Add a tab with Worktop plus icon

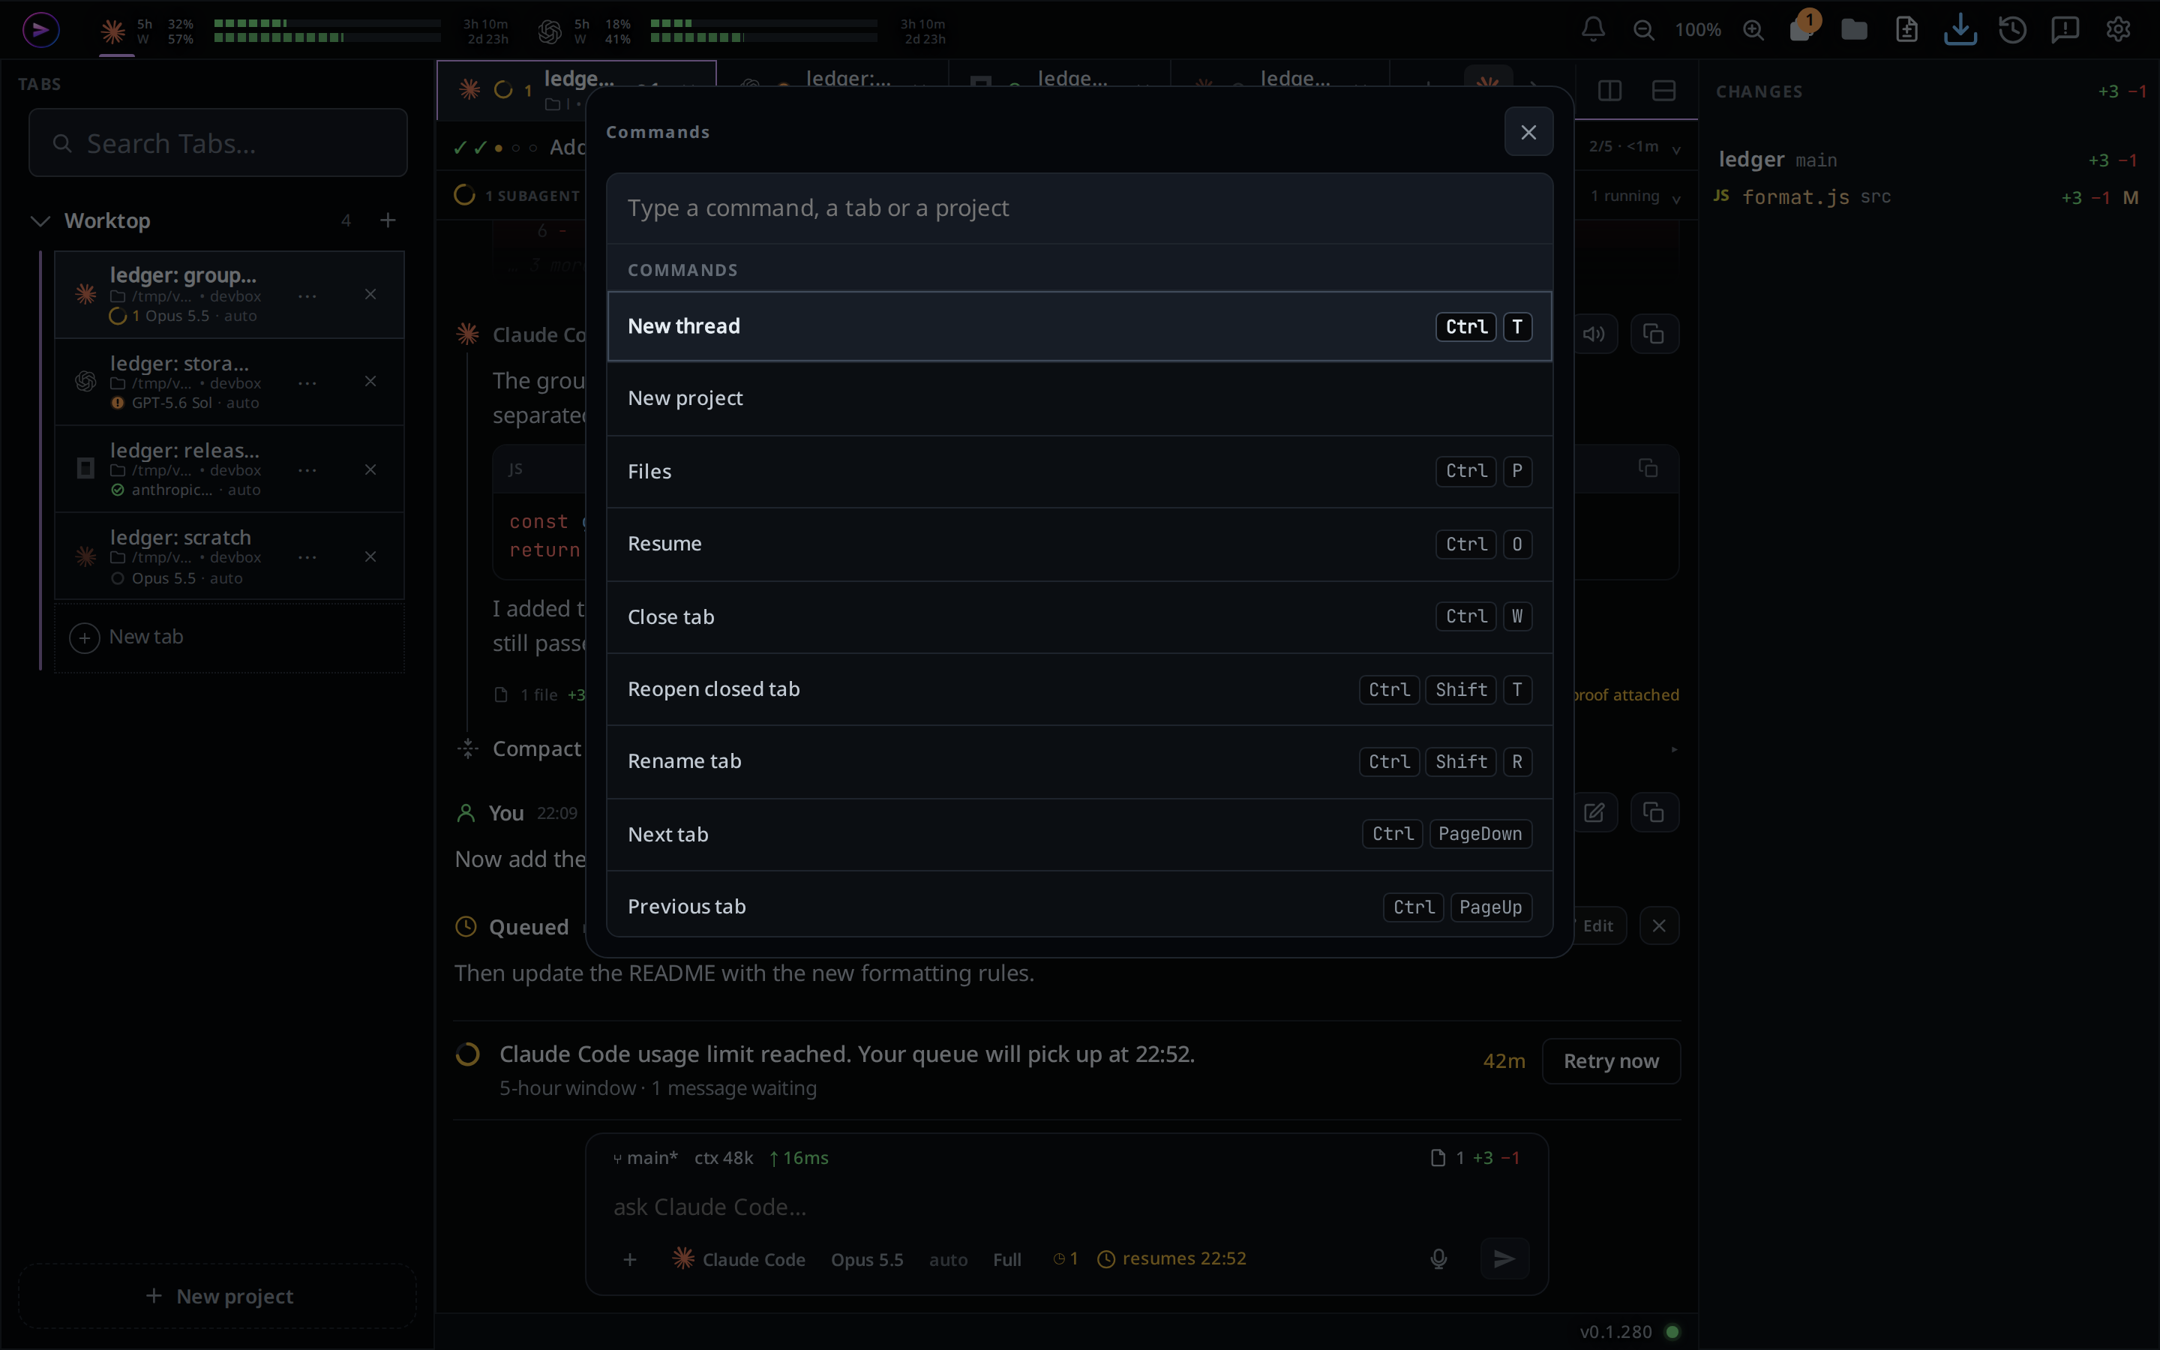point(387,220)
